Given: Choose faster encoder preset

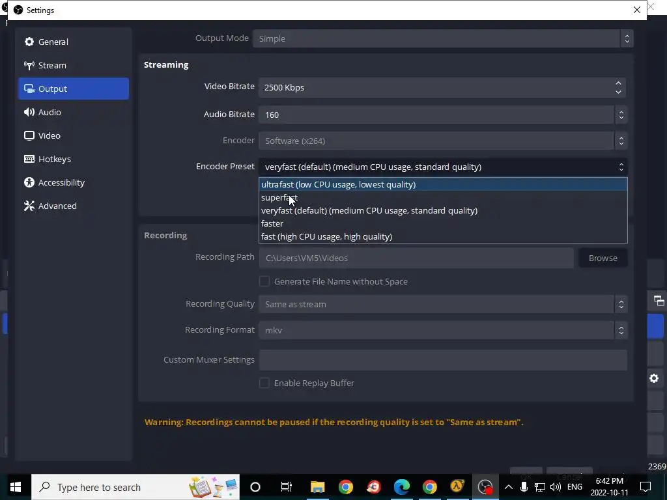Looking at the screenshot, I should [x=443, y=224].
